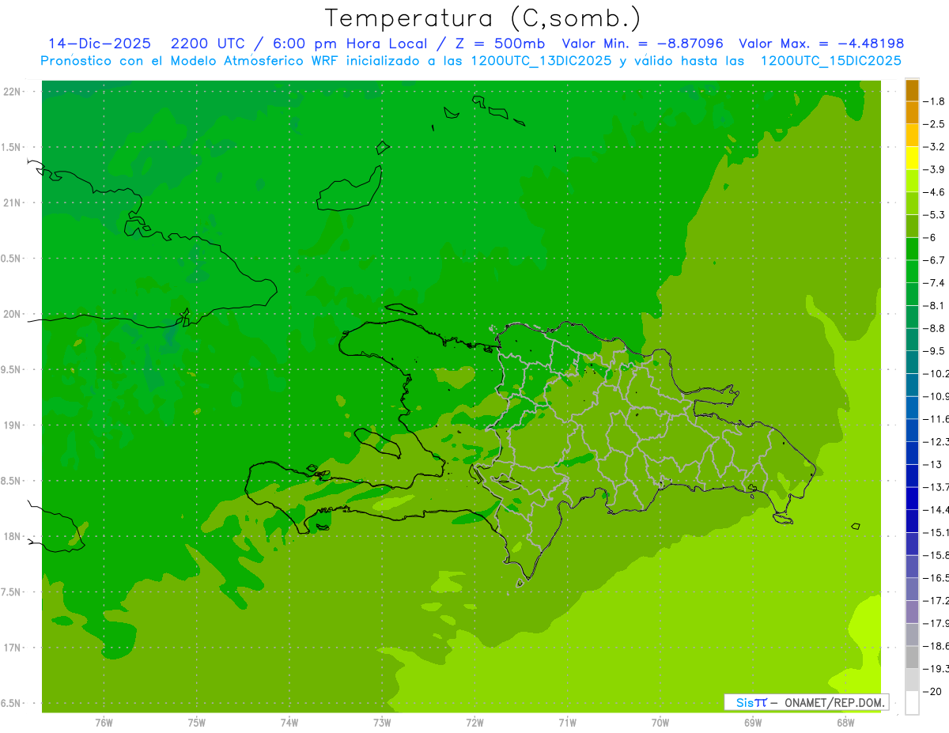Pick the bright yellow swatch between -3.2 and -3.9
Screen dimensions: 949x733
912,158
